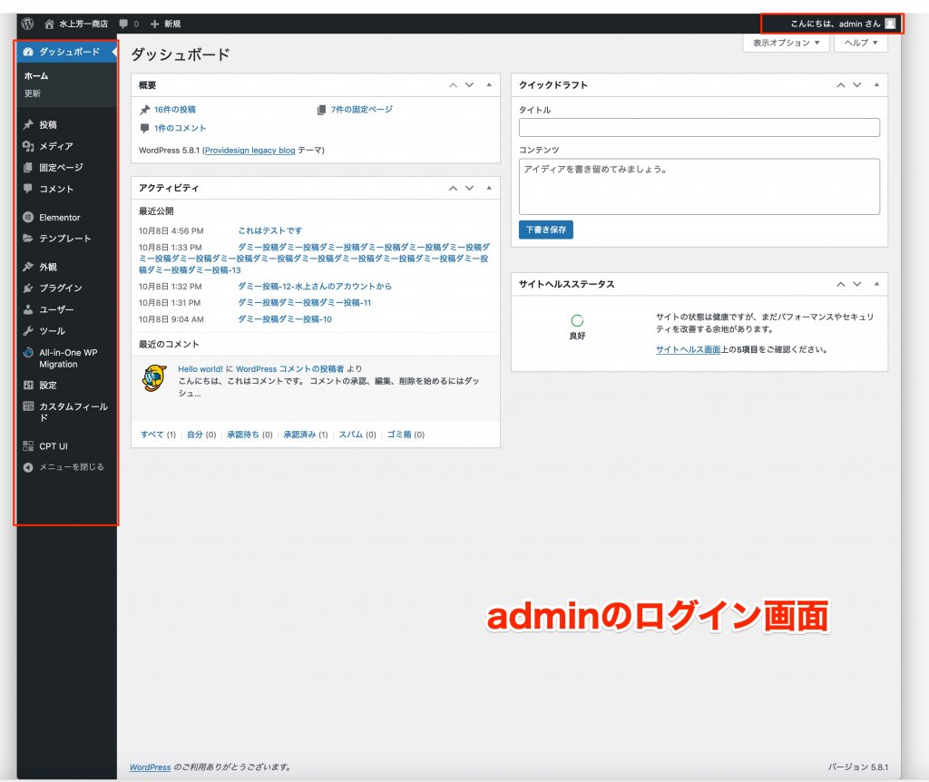
Task: Click the All-in-One WP Migration icon
Action: [28, 353]
